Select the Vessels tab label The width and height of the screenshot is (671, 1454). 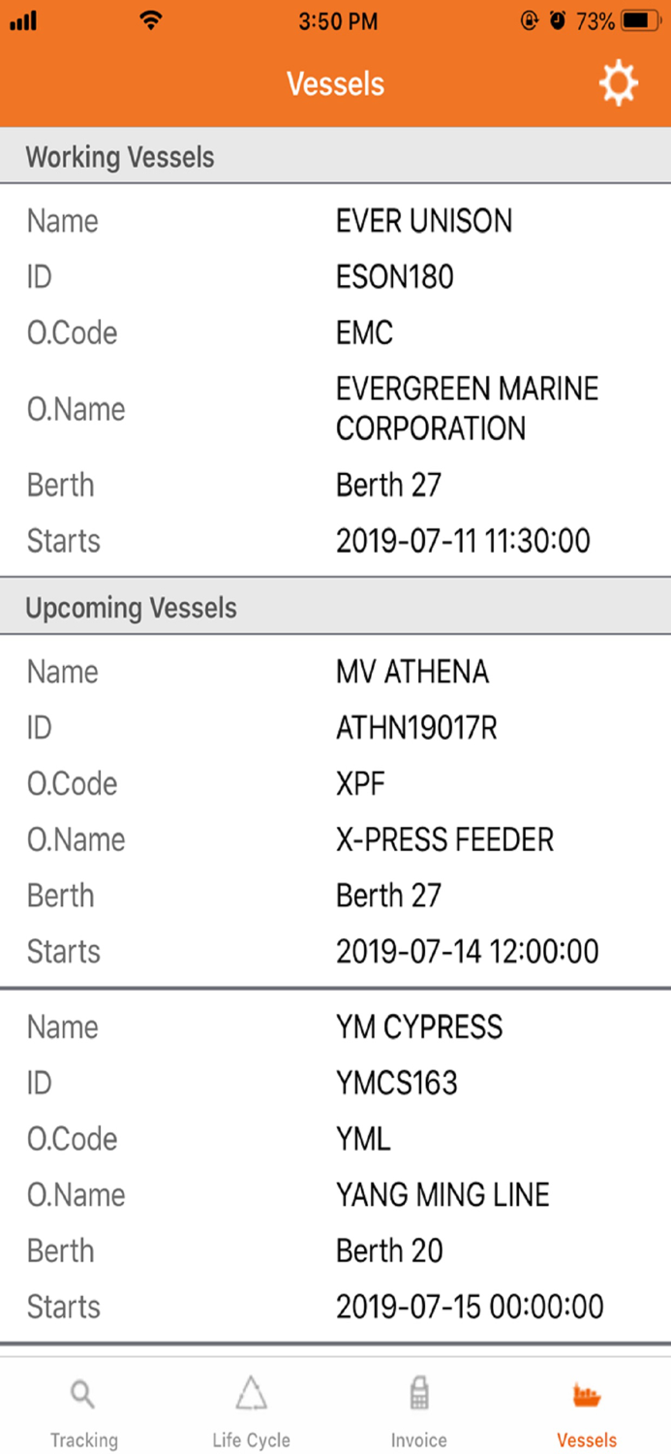(587, 1439)
